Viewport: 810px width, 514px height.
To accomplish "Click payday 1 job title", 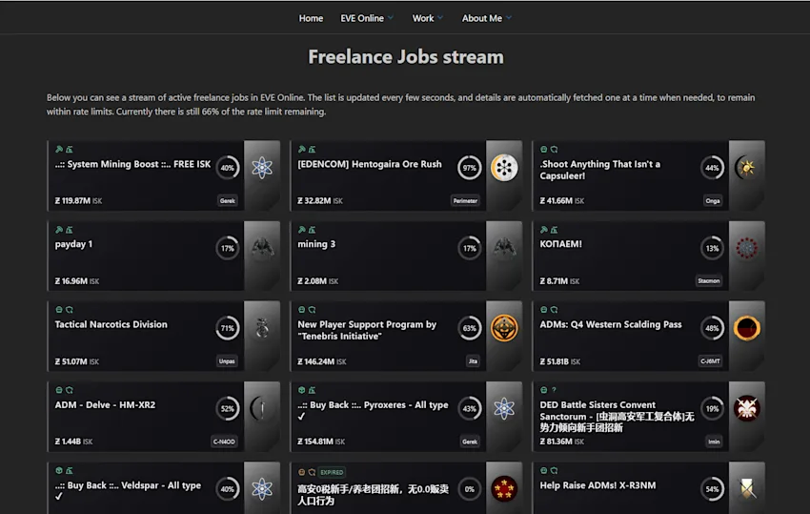I will click(x=73, y=244).
